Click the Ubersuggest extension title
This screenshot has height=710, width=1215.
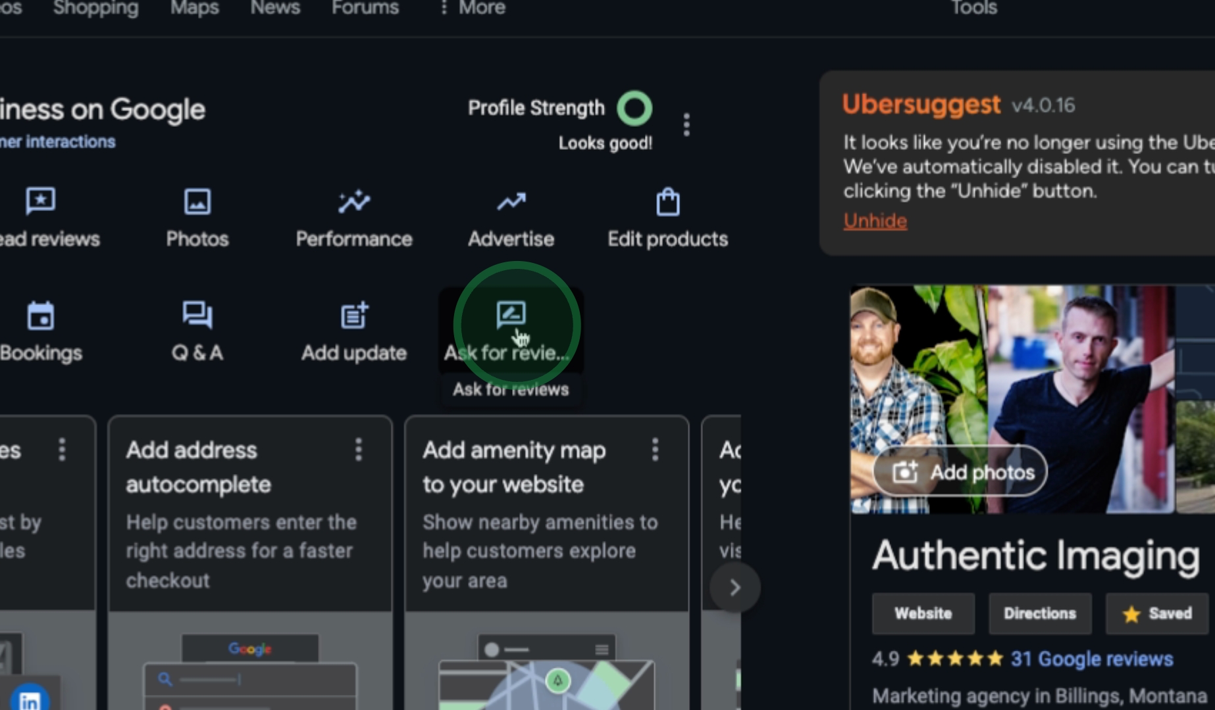921,105
